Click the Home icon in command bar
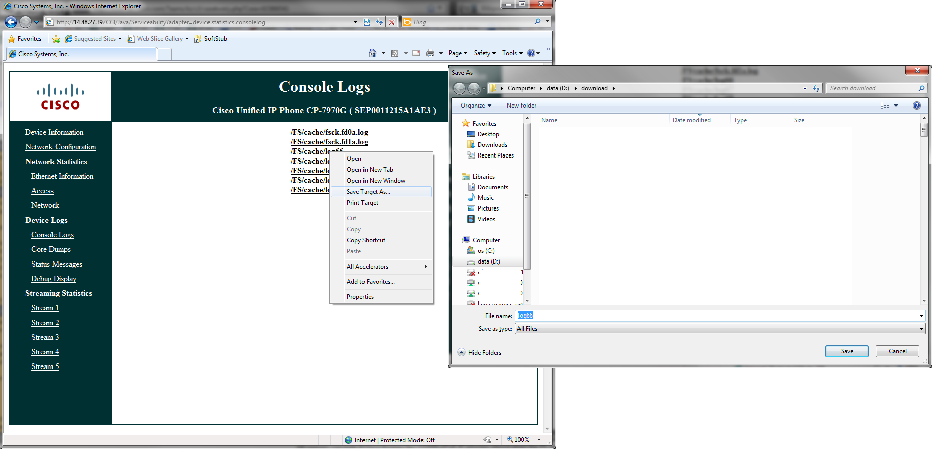Screen dimensions: 936x472 click(x=373, y=53)
